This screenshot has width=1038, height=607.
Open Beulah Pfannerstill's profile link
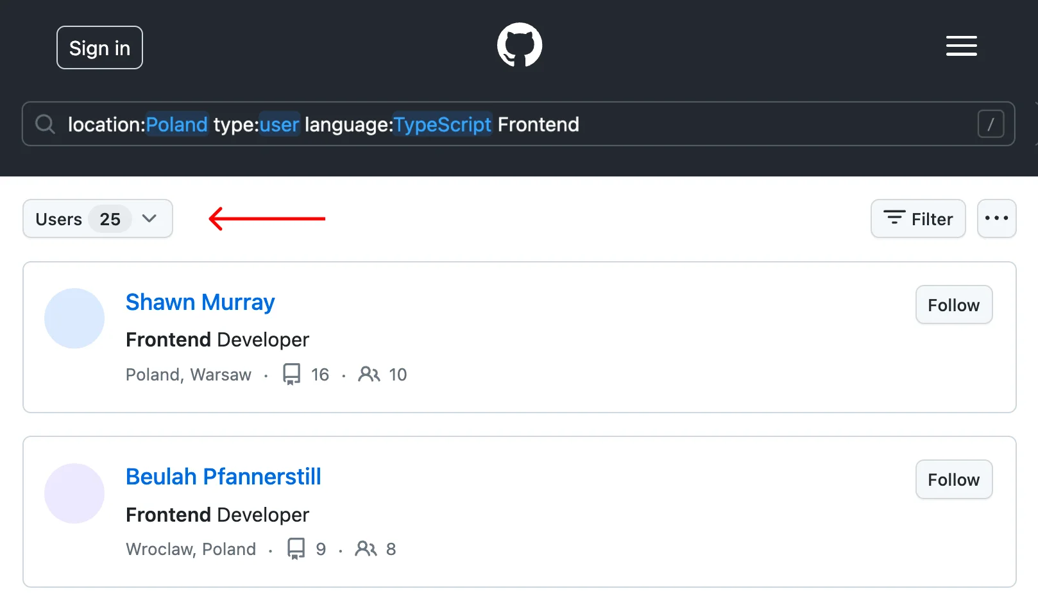(223, 477)
